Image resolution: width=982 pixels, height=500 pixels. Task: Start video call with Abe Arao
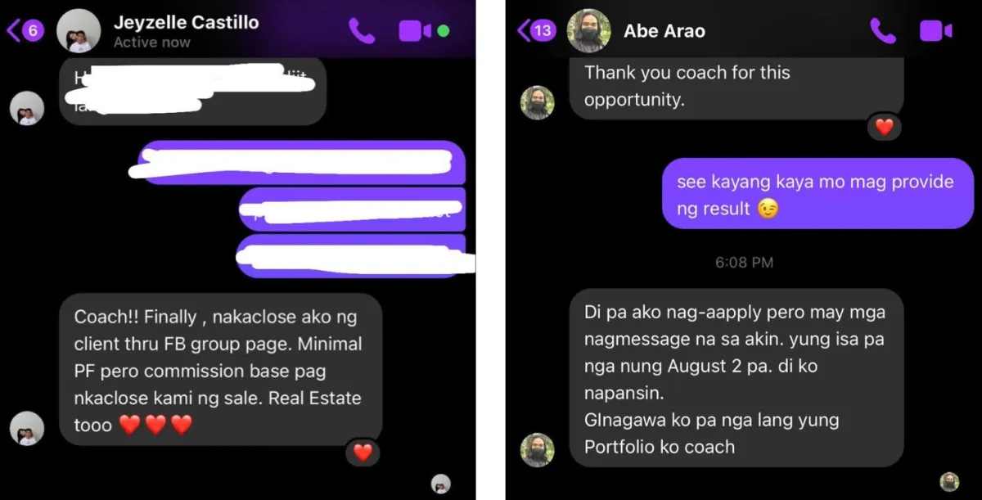click(936, 31)
